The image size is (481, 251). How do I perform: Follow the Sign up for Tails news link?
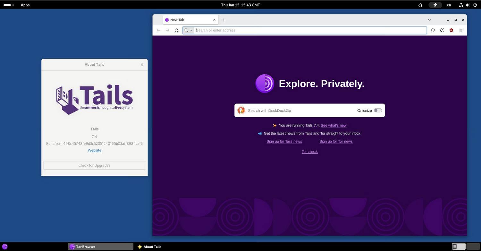click(284, 142)
